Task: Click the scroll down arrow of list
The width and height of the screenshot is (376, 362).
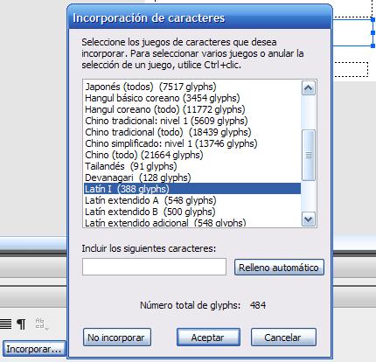Action: pyautogui.click(x=309, y=219)
